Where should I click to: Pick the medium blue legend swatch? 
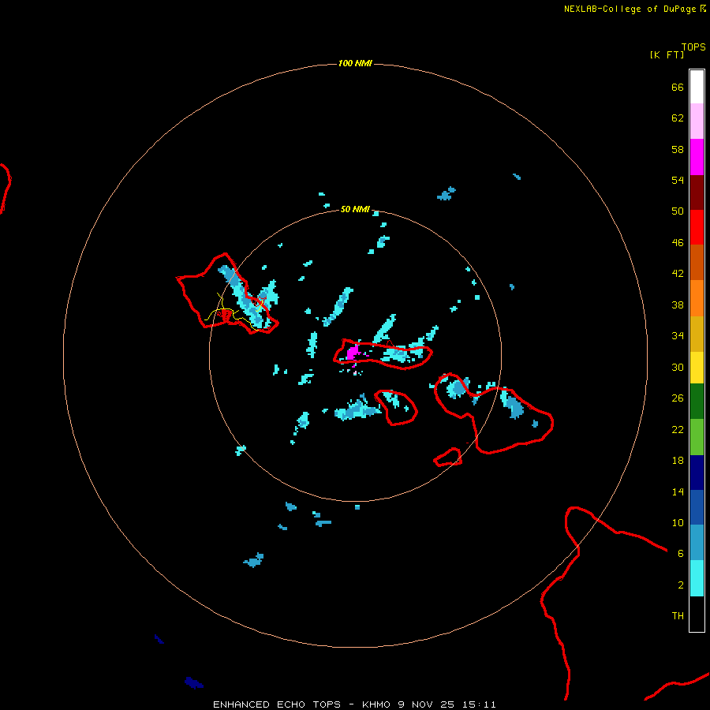[697, 507]
